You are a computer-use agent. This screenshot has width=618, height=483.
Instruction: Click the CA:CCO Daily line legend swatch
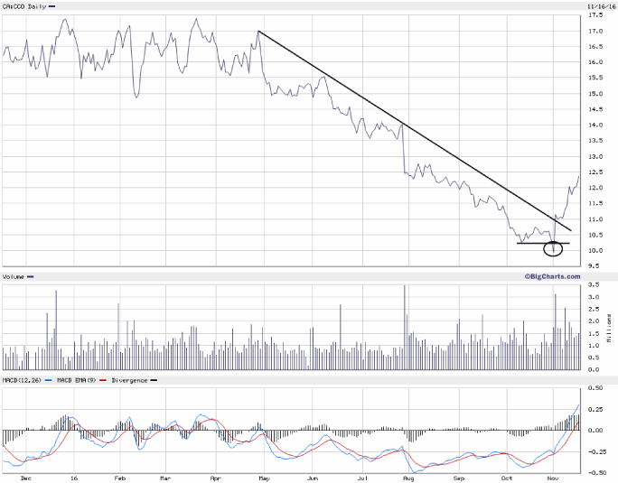coord(51,7)
